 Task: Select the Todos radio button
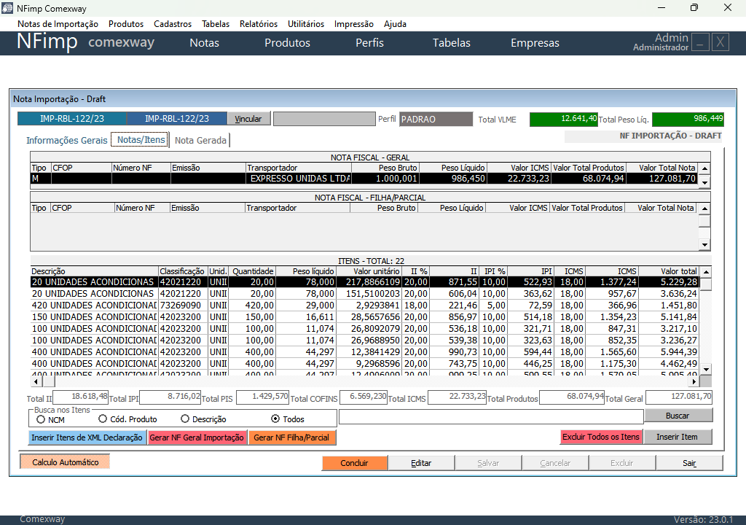275,419
